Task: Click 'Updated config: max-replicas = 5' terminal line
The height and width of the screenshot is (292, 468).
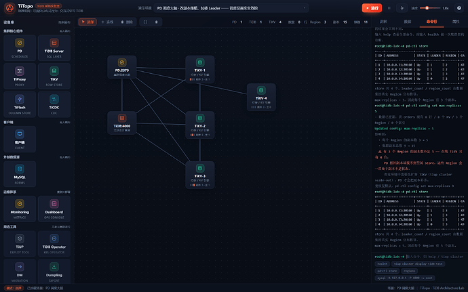Action: tap(404, 129)
